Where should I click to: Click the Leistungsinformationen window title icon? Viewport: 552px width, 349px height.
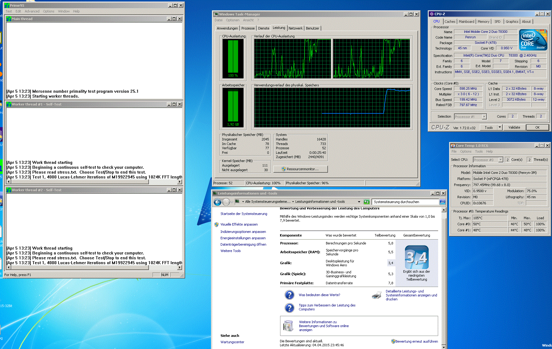[215, 193]
